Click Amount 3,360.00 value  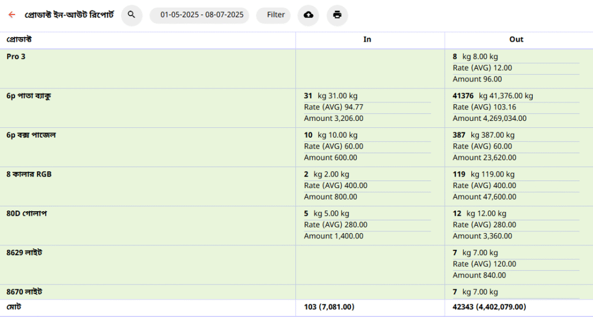tap(482, 237)
